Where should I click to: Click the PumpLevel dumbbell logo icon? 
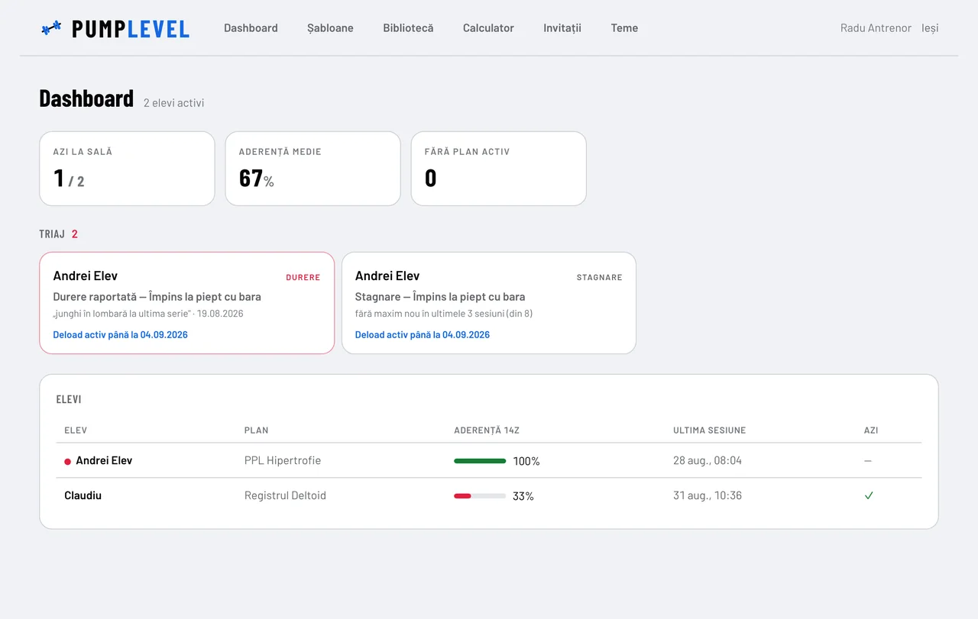(51, 28)
